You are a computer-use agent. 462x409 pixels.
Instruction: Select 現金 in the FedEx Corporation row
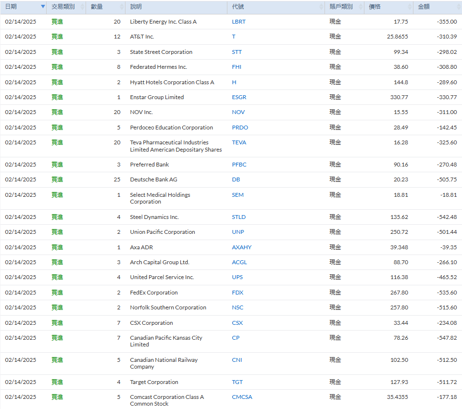tap(335, 293)
